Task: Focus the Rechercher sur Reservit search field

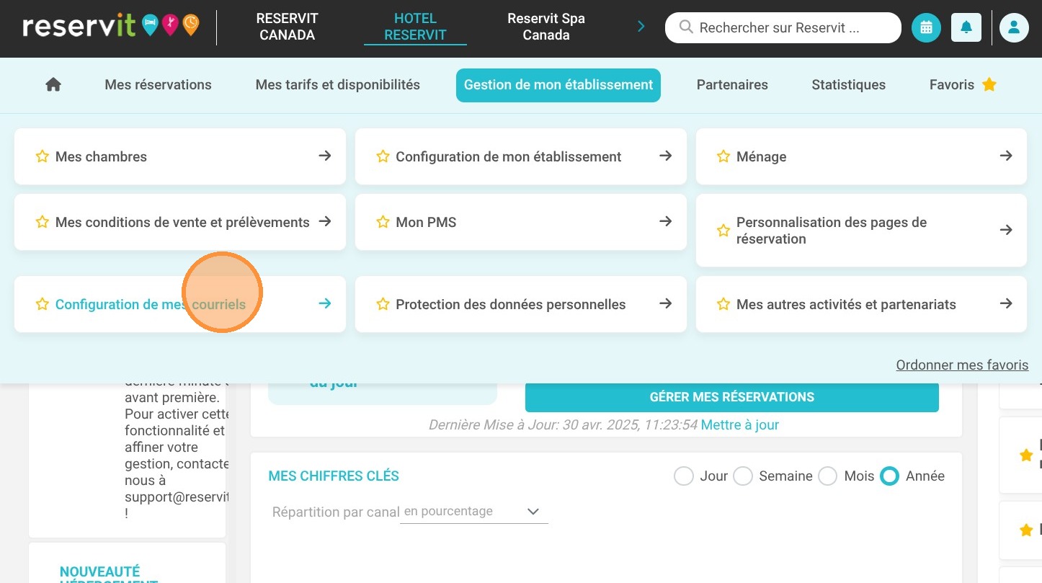Action: (783, 28)
